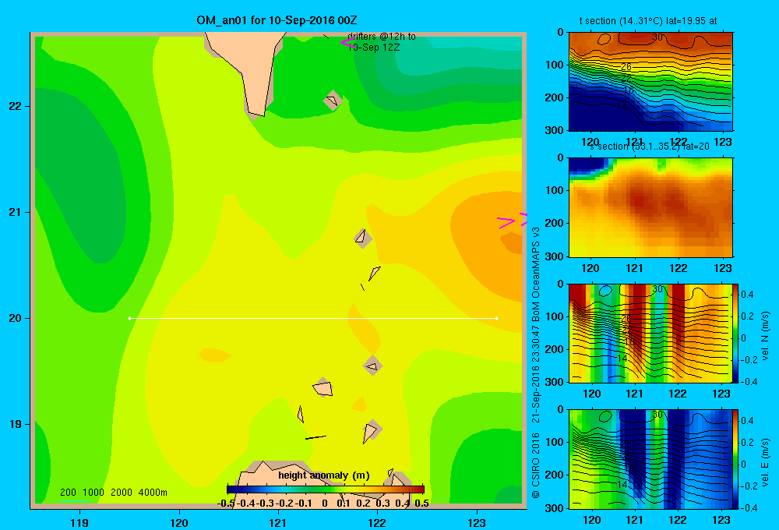Click latitude label 21 on main map
The height and width of the screenshot is (530, 779).
(x=16, y=212)
